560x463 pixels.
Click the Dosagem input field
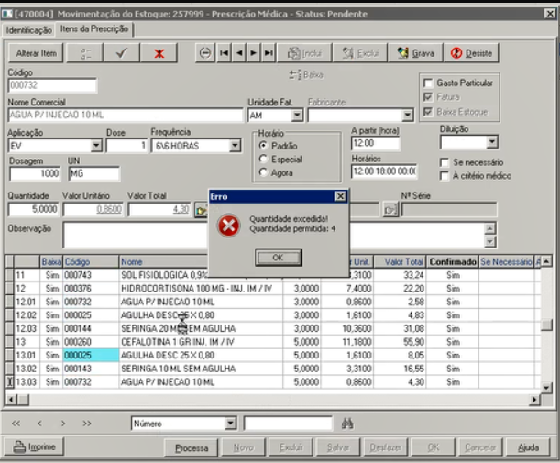tap(35, 173)
